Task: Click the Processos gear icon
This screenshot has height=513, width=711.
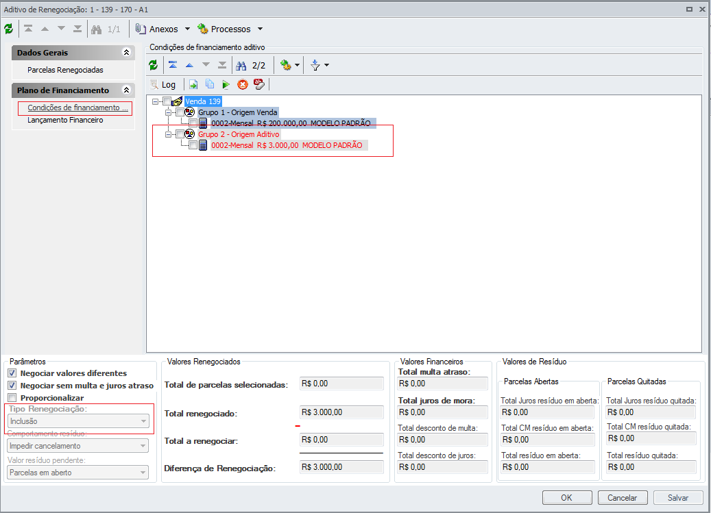Action: pyautogui.click(x=203, y=29)
